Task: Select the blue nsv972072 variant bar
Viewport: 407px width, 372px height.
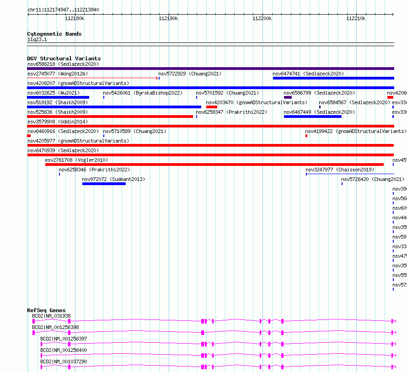Action: pos(104,184)
